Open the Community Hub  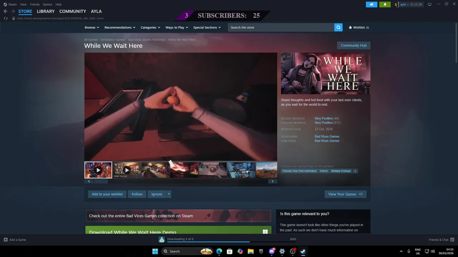[354, 45]
